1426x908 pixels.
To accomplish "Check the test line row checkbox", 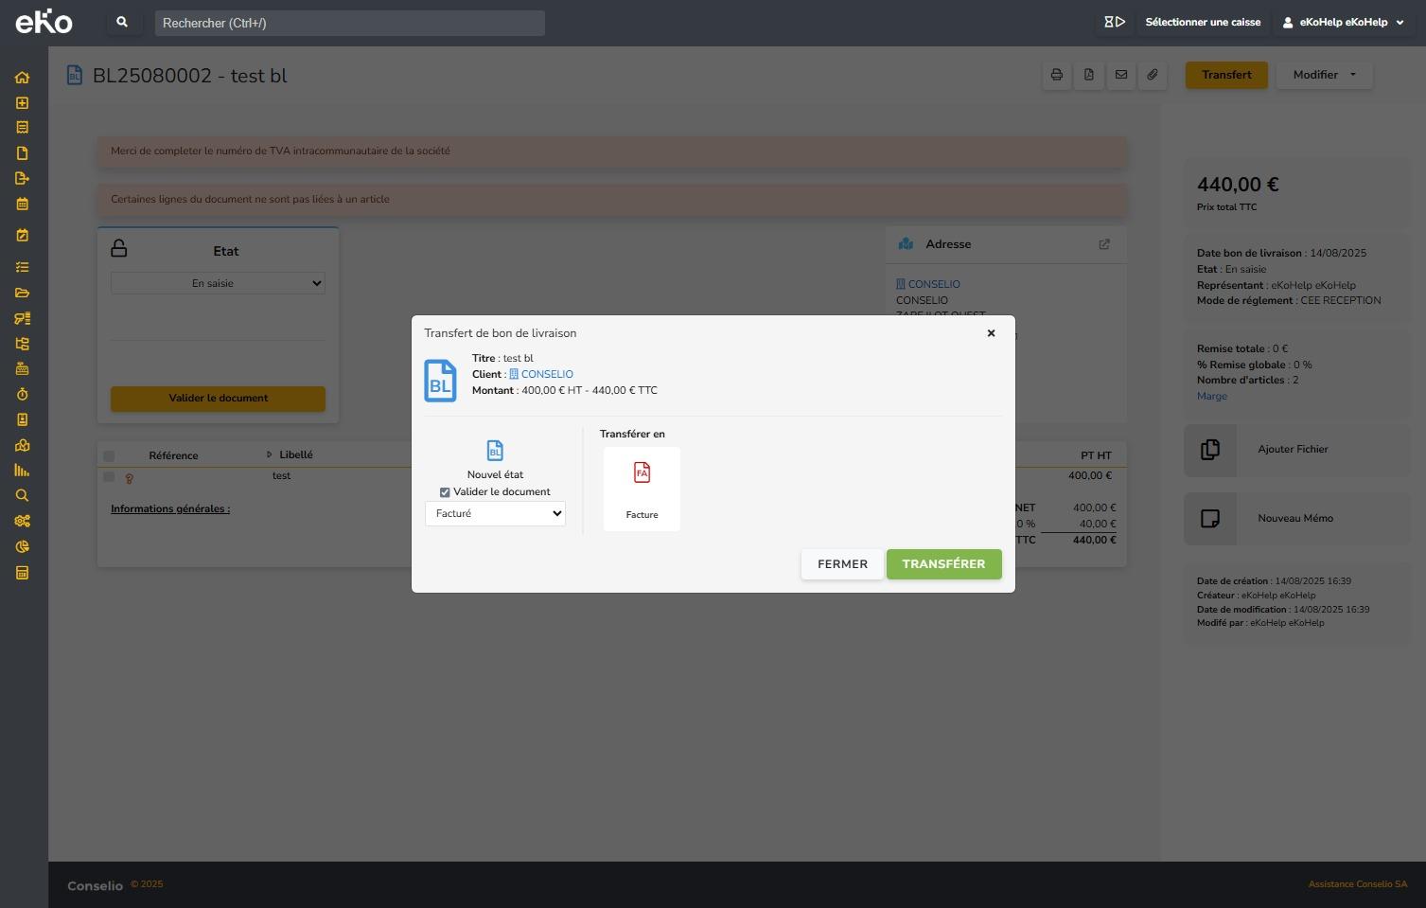I will tap(109, 476).
